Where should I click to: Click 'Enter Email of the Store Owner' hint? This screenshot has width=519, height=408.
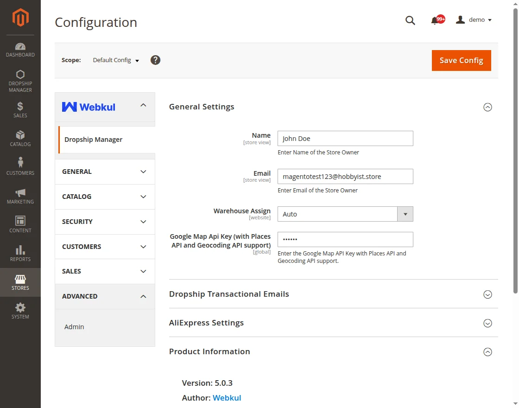[x=317, y=191]
